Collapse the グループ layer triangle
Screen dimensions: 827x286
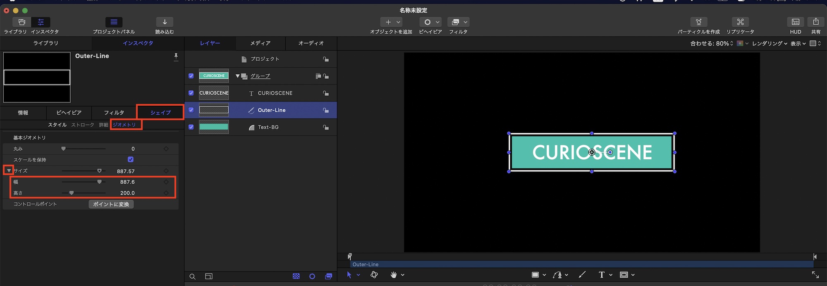(237, 76)
